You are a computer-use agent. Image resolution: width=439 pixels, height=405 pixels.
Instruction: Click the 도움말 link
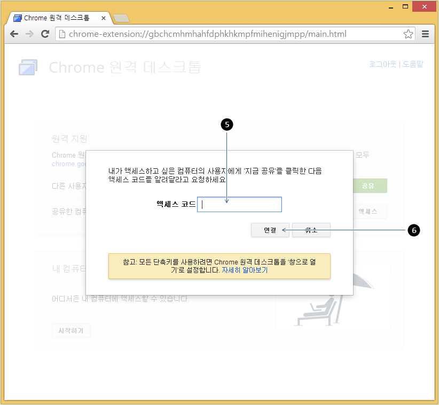tap(413, 64)
